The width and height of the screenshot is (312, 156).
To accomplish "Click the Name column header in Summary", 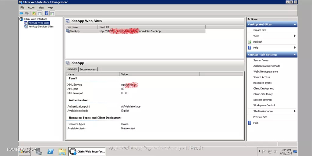I will (x=93, y=74).
